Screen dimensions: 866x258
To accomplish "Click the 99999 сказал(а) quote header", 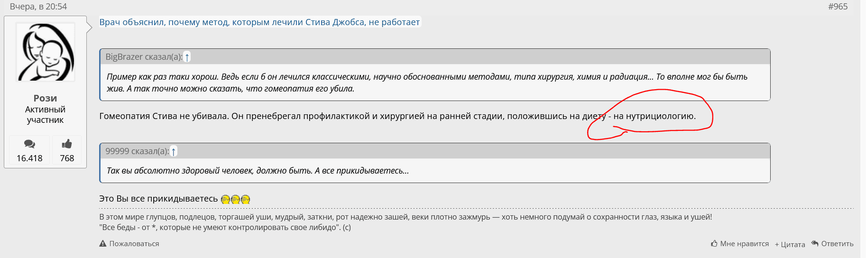I will pyautogui.click(x=137, y=151).
